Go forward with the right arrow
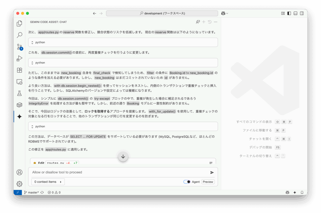 [101, 13]
